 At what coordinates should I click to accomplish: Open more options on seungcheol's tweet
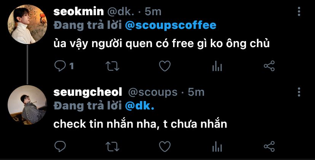pyautogui.click(x=299, y=92)
